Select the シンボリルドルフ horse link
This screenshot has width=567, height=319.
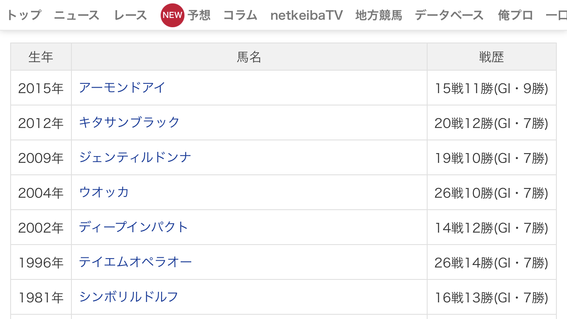pos(129,297)
